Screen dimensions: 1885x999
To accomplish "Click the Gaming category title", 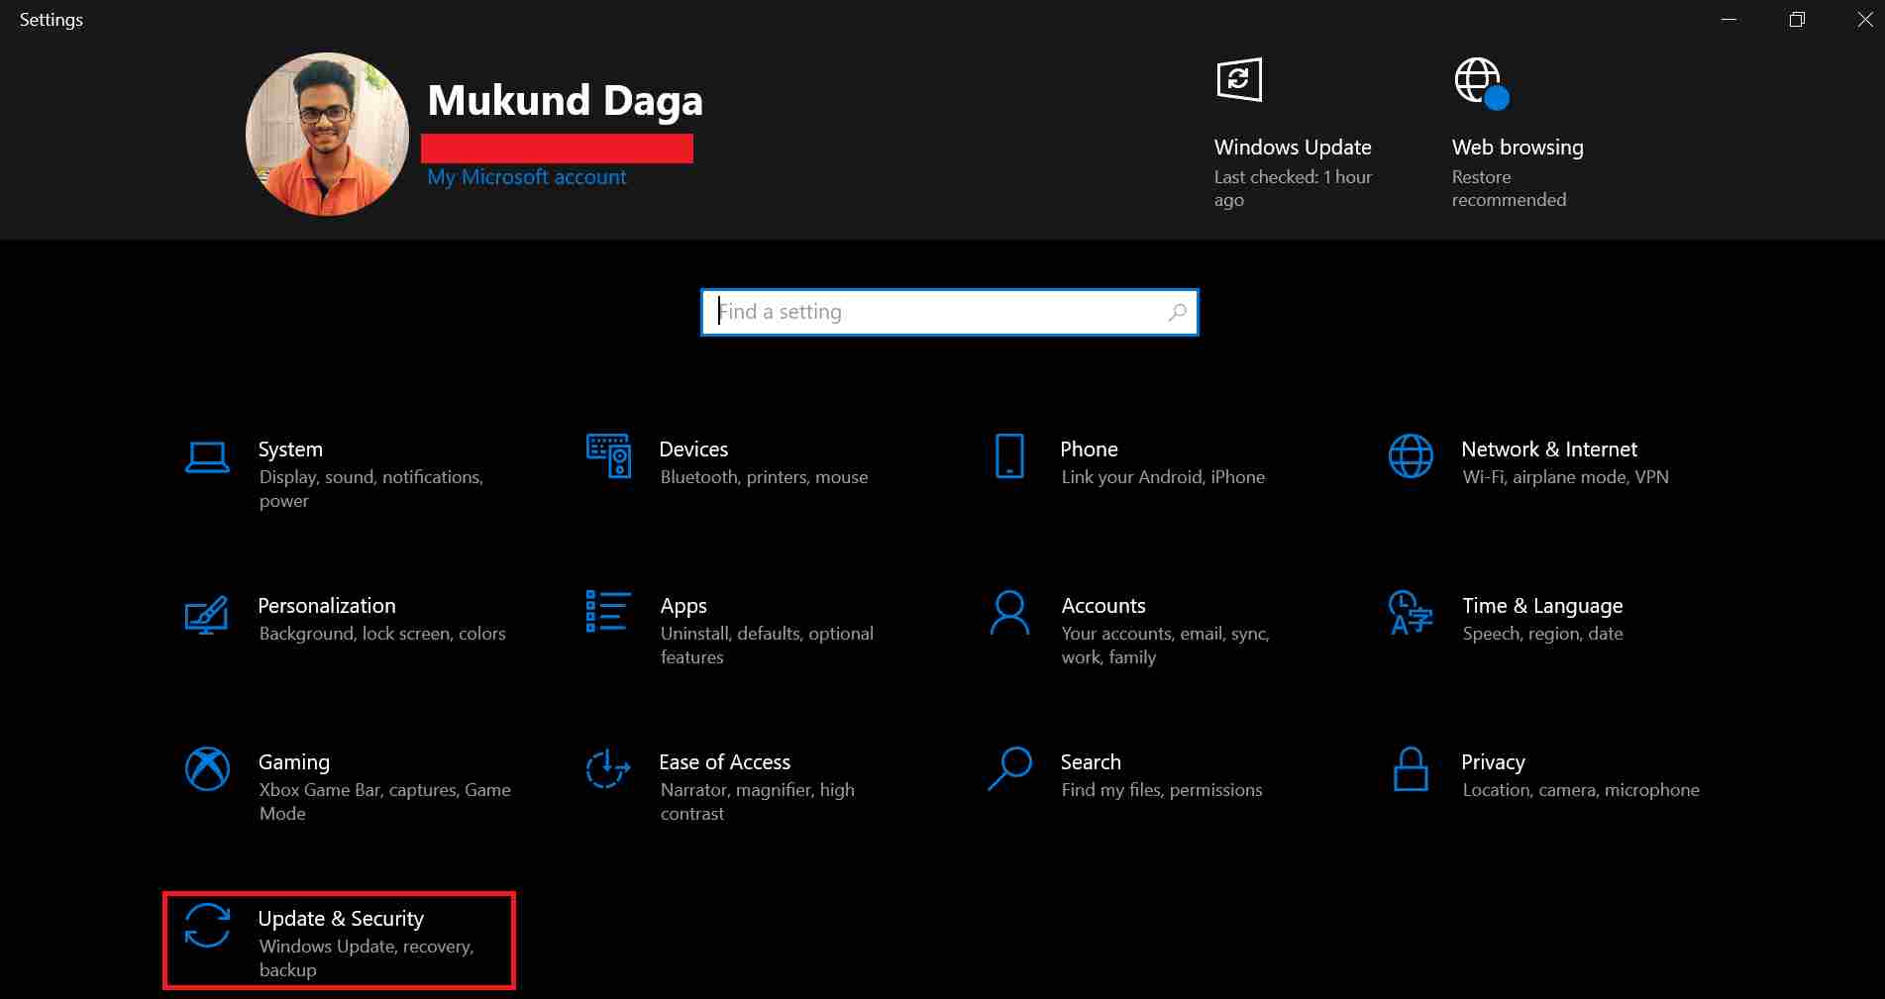I will [294, 762].
